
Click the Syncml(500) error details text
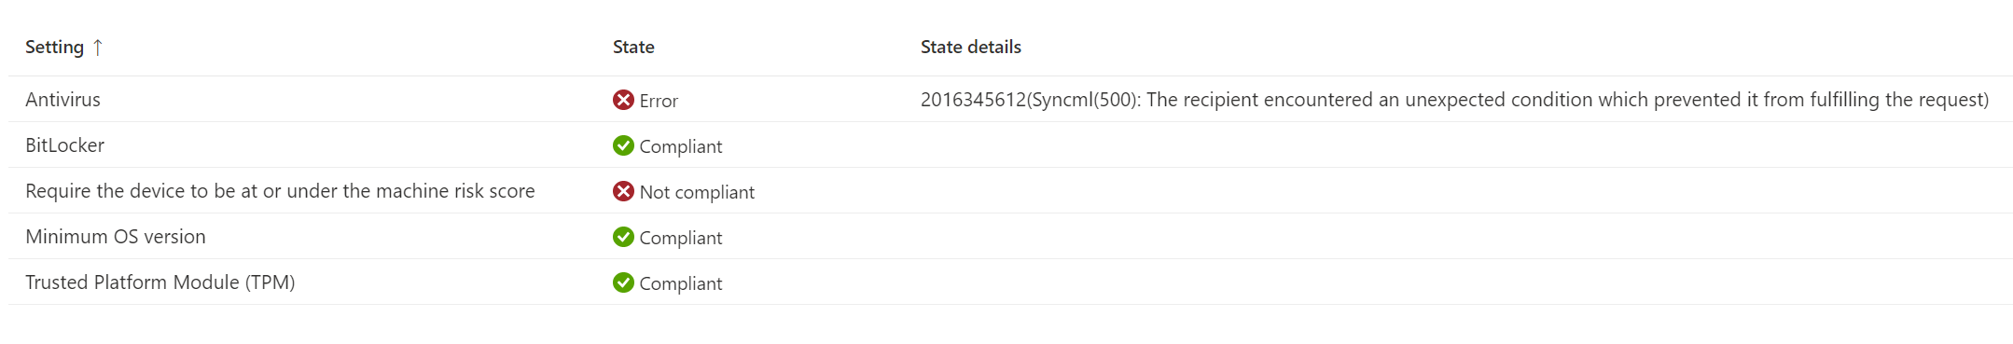click(1454, 100)
